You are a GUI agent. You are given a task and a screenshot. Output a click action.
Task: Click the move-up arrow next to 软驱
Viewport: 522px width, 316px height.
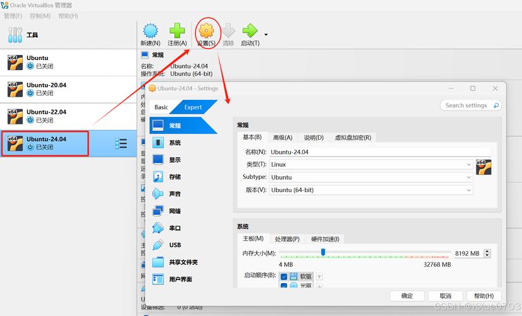pyautogui.click(x=319, y=276)
